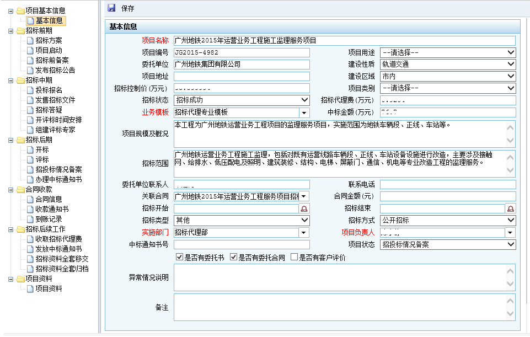This screenshot has height=337, width=530.
Task: Open calendar picker for 招标开始 date
Action: [x=304, y=208]
